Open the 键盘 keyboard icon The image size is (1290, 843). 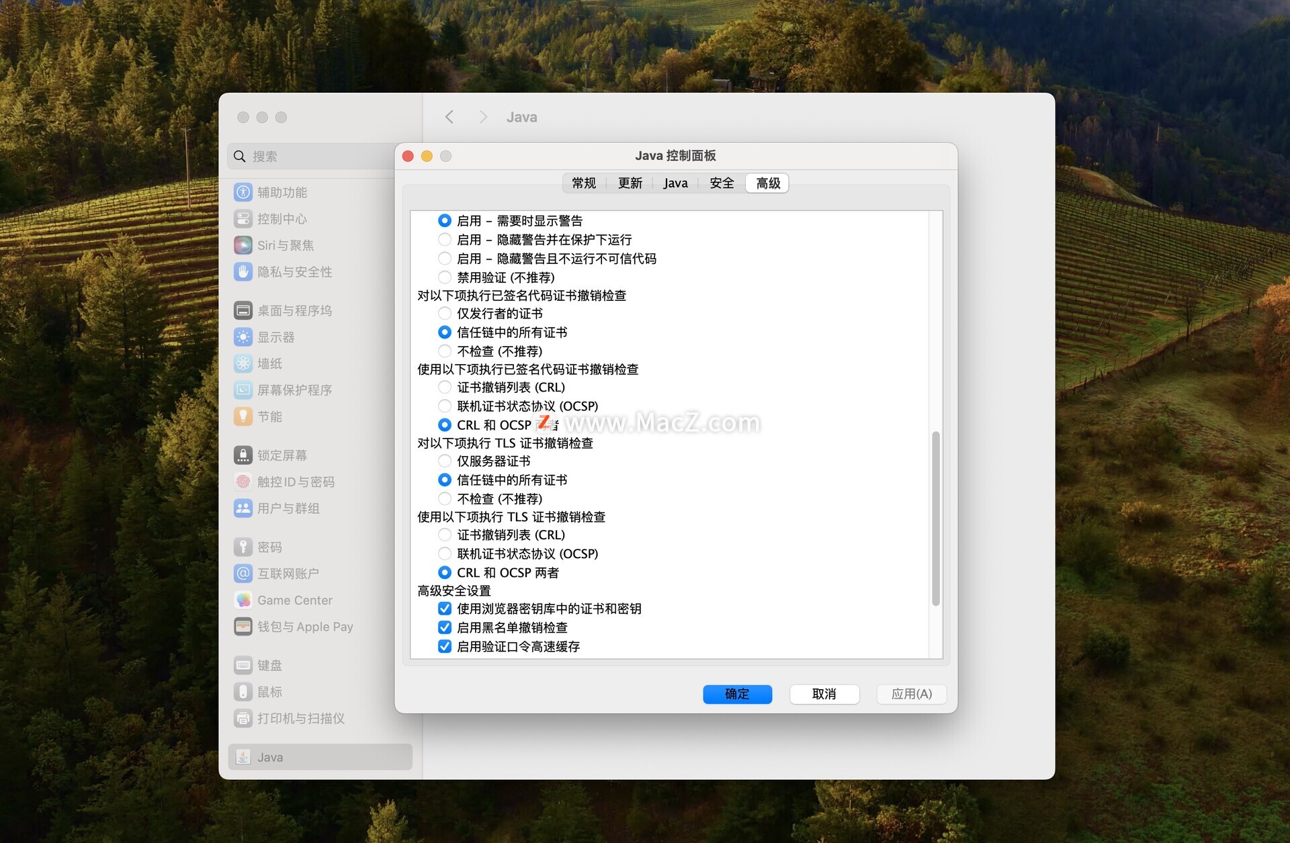point(243,665)
